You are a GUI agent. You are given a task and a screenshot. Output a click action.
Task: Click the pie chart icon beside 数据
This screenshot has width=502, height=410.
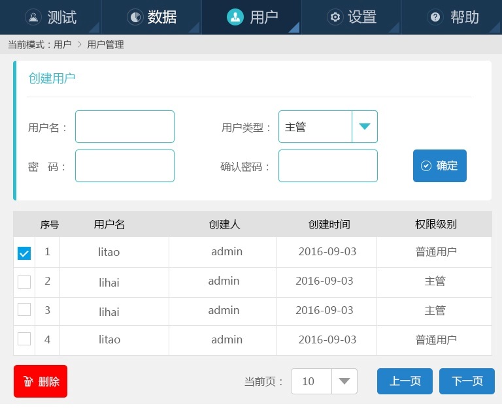click(x=135, y=18)
